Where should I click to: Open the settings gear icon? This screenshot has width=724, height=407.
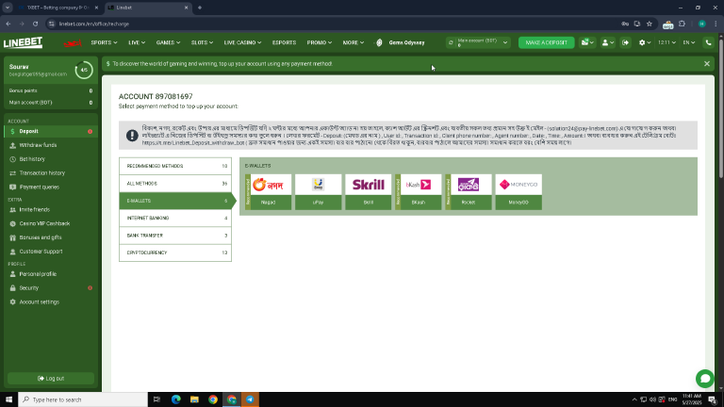coord(644,42)
